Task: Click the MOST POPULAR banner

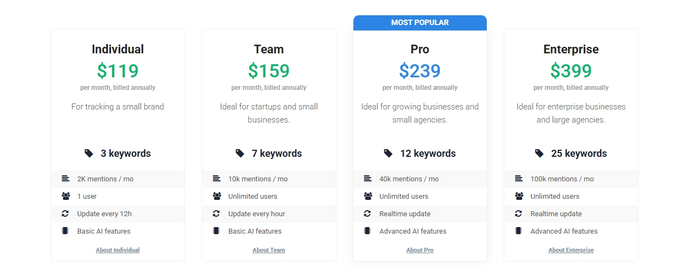Action: 420,23
